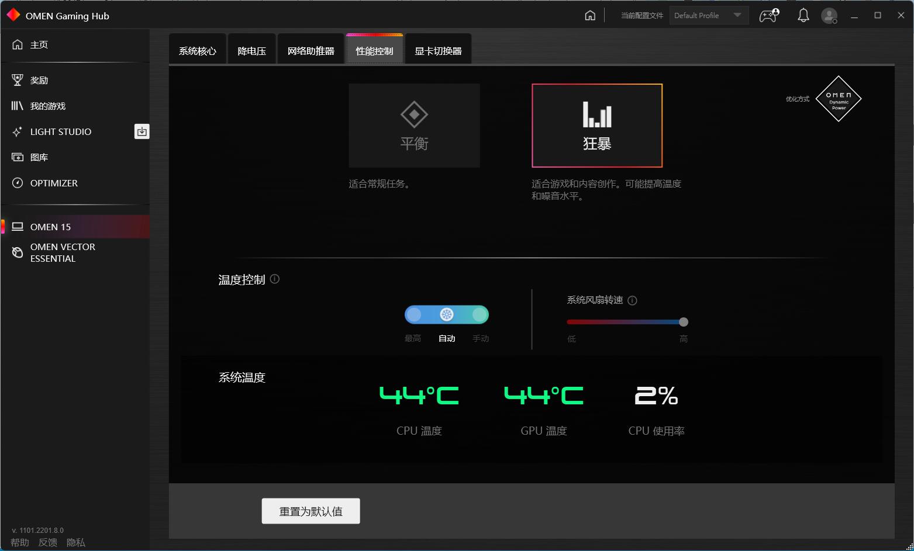Click the 系统温度 heading

click(242, 378)
